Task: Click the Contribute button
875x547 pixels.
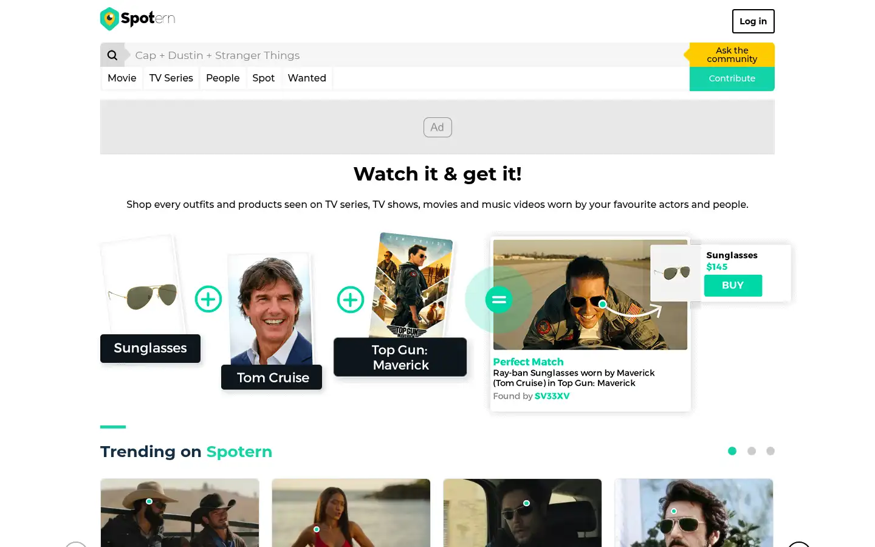Action: click(x=732, y=78)
